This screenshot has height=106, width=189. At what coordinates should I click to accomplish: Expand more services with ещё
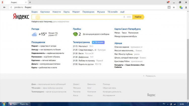tap(122, 12)
